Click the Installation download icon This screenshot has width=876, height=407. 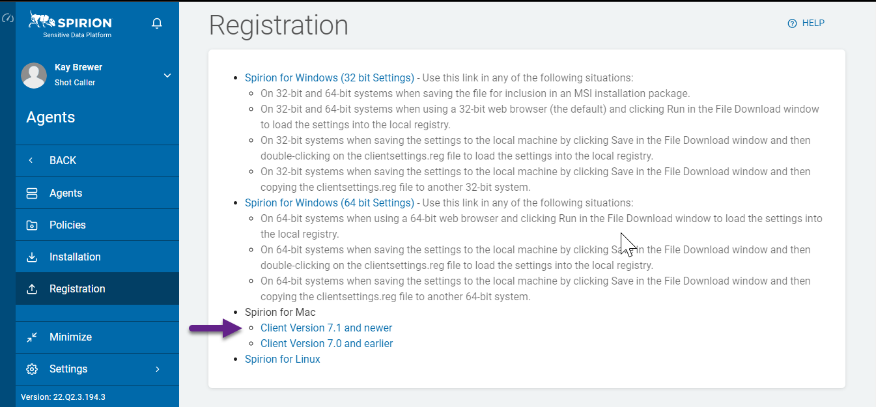point(32,257)
